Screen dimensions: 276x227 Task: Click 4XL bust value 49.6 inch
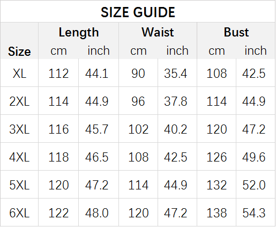click(253, 157)
